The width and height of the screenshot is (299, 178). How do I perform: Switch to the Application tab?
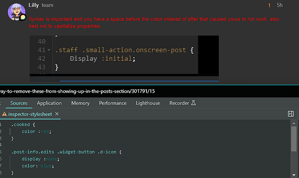point(49,103)
